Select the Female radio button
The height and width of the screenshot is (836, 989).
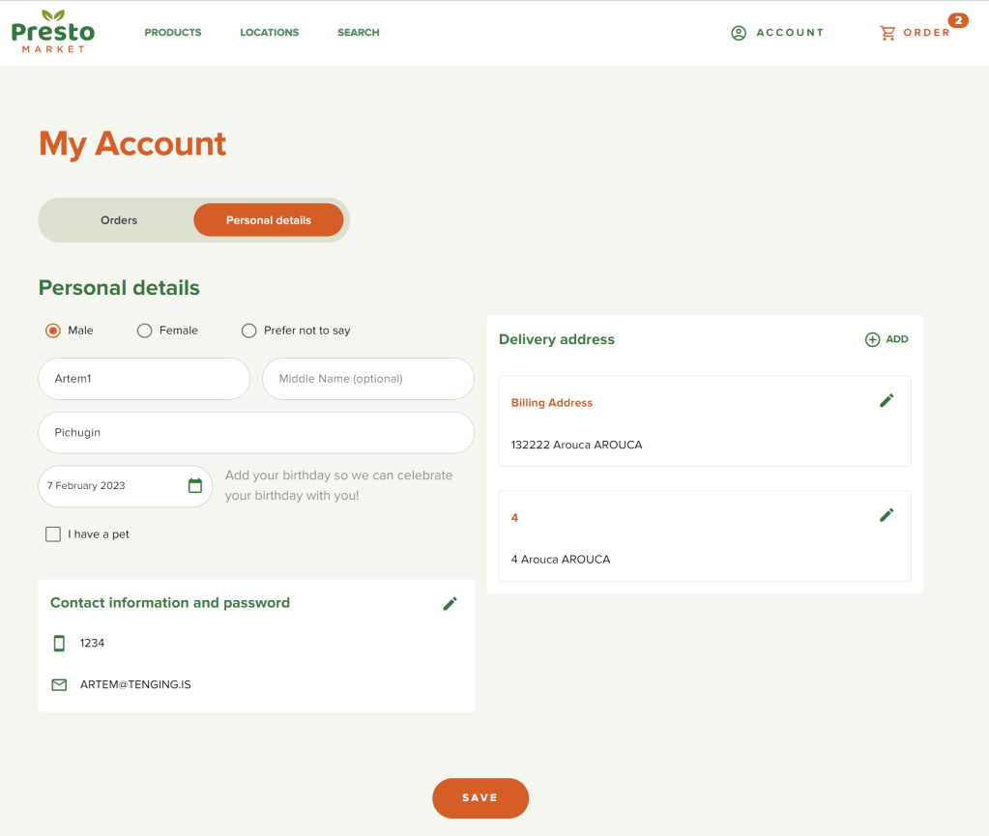[145, 331]
